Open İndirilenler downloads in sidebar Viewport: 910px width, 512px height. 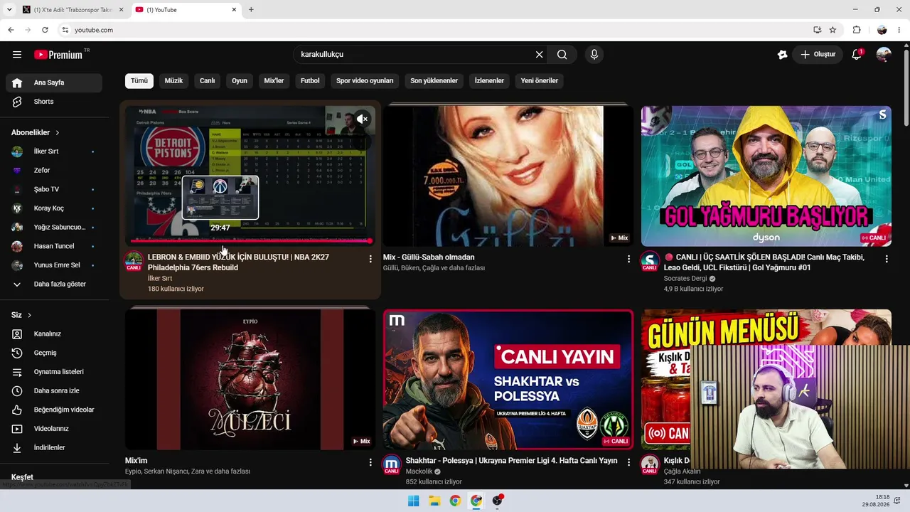[x=54, y=447]
